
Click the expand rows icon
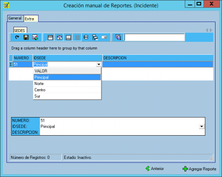[x=86, y=37]
